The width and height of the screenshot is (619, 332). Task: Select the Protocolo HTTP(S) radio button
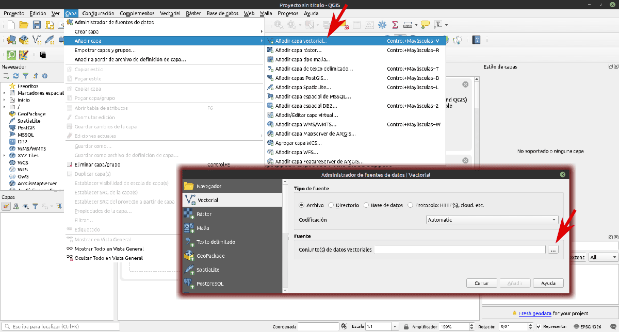pyautogui.click(x=411, y=205)
